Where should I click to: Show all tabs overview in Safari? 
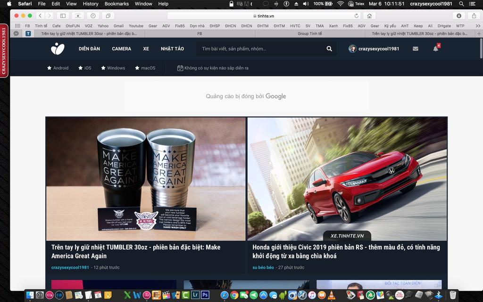tap(108, 16)
